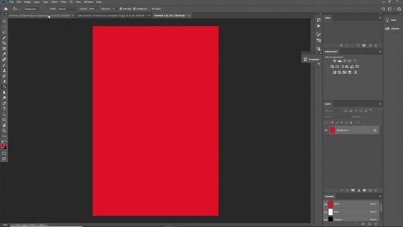Select the Brush tool
Screen dimensions: 403x227
pos(4,65)
